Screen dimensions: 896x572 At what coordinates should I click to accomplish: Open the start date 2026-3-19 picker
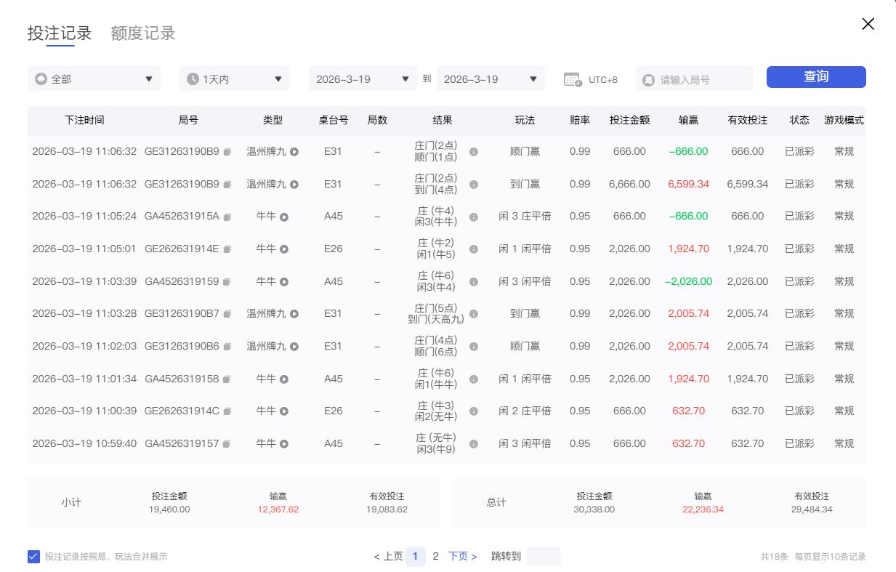pyautogui.click(x=363, y=79)
